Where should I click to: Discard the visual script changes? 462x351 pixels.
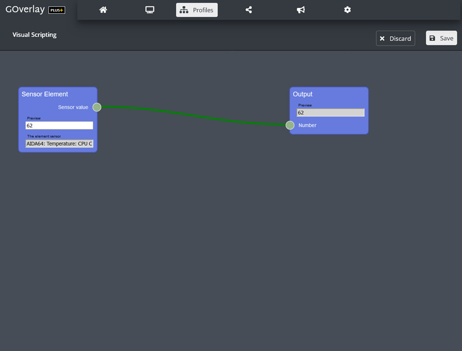click(395, 38)
